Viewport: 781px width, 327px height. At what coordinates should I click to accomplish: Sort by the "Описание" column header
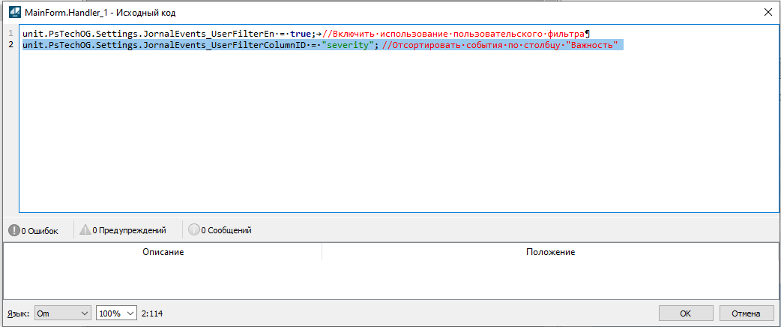[163, 252]
